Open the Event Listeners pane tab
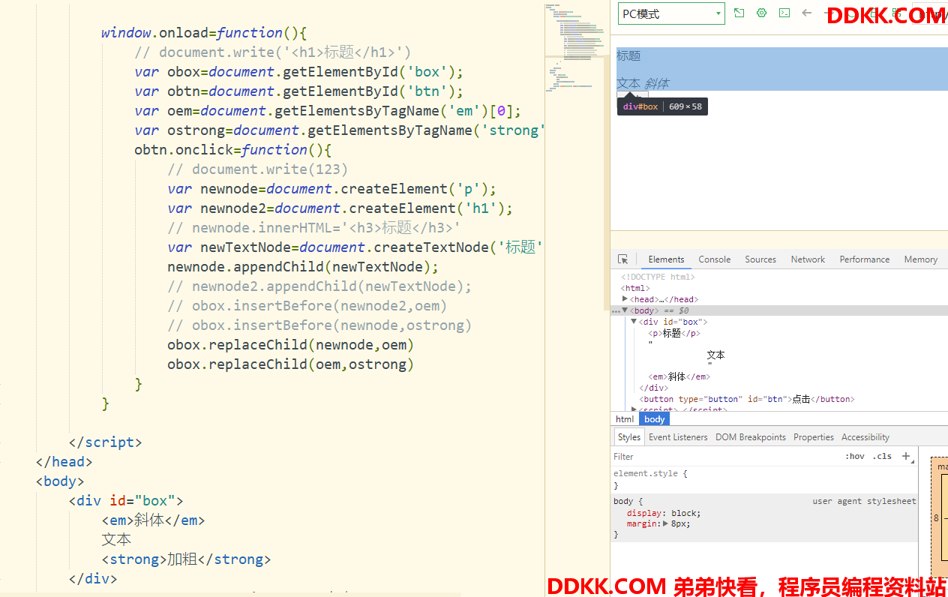 (678, 437)
